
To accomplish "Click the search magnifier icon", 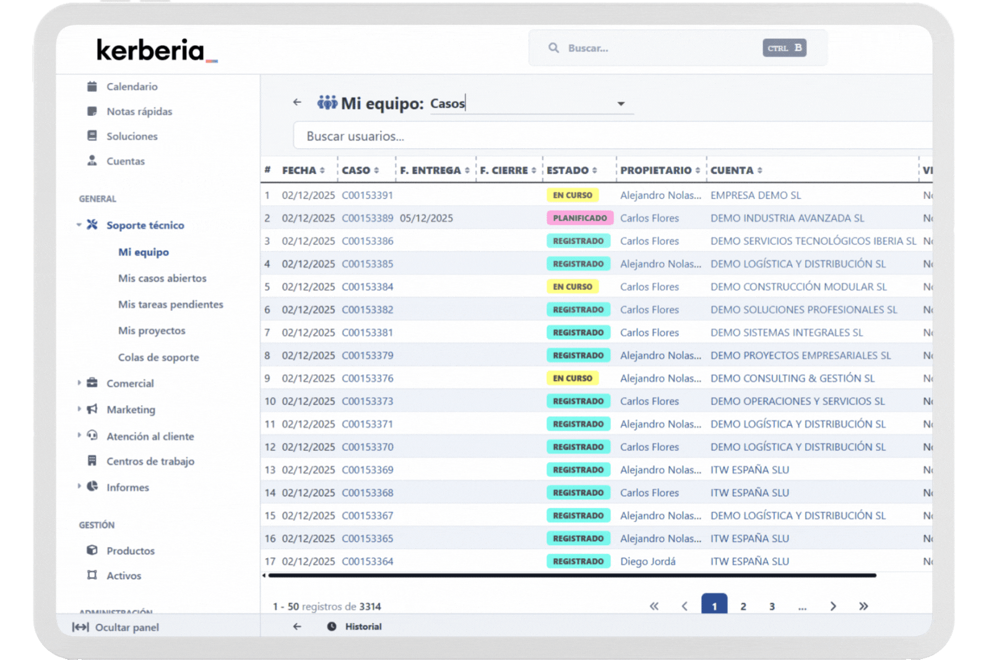I will click(x=553, y=48).
